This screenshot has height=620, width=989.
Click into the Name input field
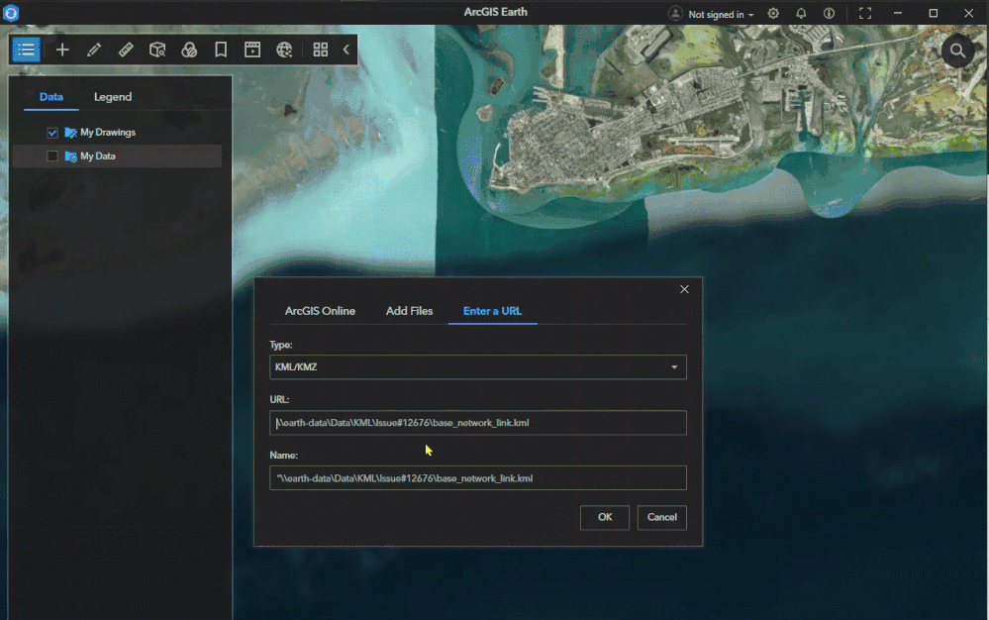(x=478, y=478)
